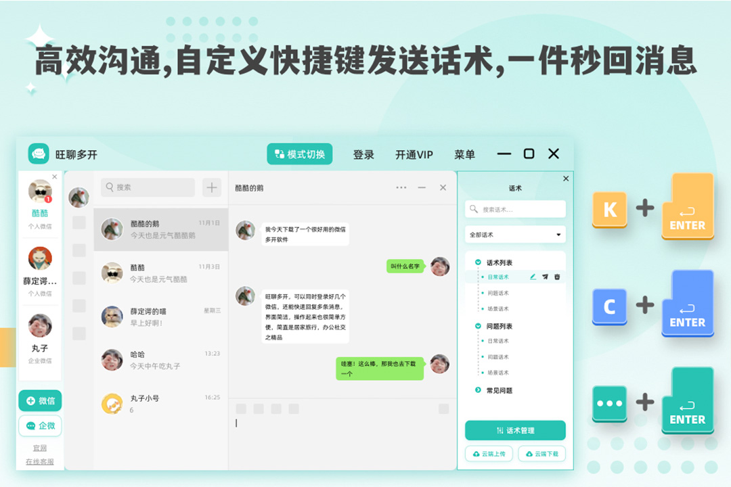Collapse the 话术列表 section

(x=479, y=262)
